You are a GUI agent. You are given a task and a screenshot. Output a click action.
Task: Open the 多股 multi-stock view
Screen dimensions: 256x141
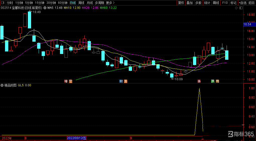tap(198, 3)
